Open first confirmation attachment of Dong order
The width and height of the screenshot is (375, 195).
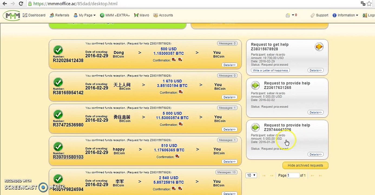click(x=174, y=59)
